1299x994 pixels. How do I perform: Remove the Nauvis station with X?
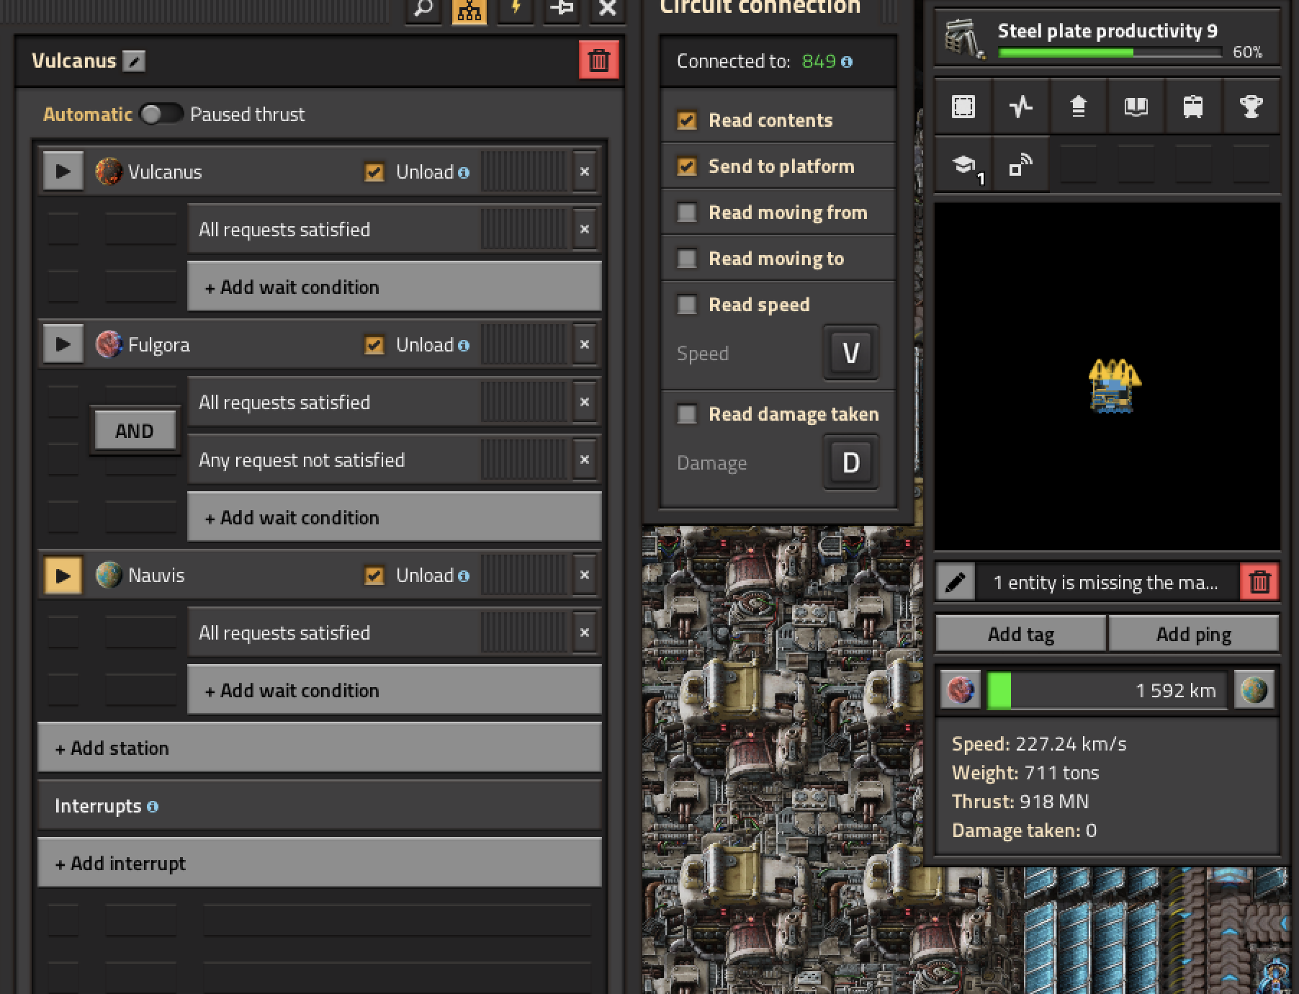pyautogui.click(x=585, y=575)
